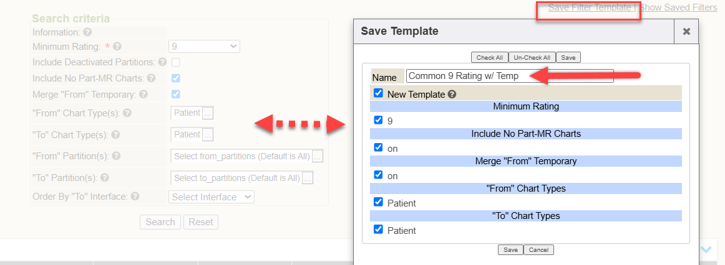Click Cancel in Save Template dialog
Viewport: 725px width, 265px height.
click(x=538, y=249)
